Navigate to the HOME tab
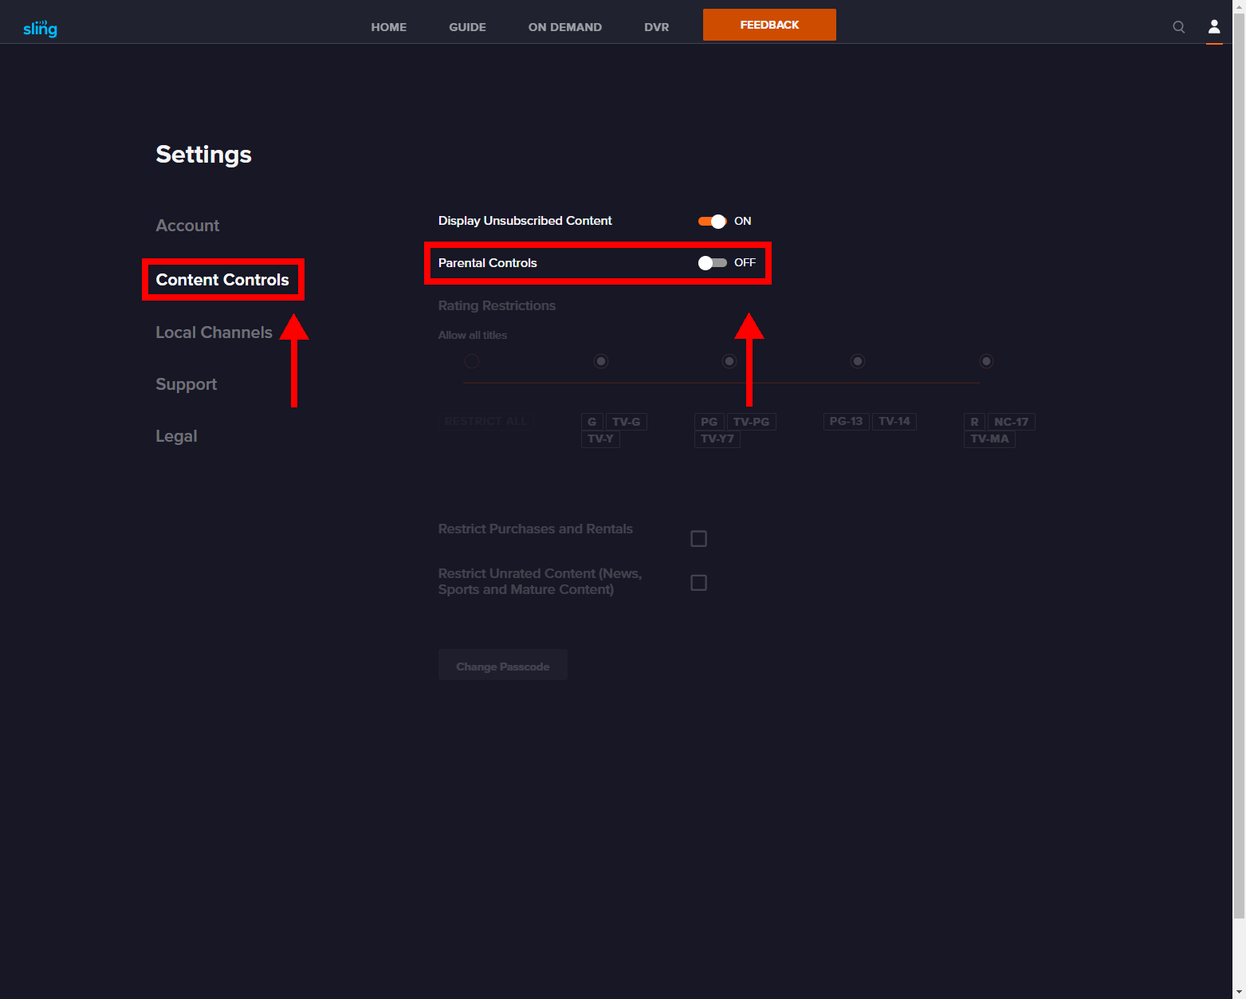 click(388, 26)
